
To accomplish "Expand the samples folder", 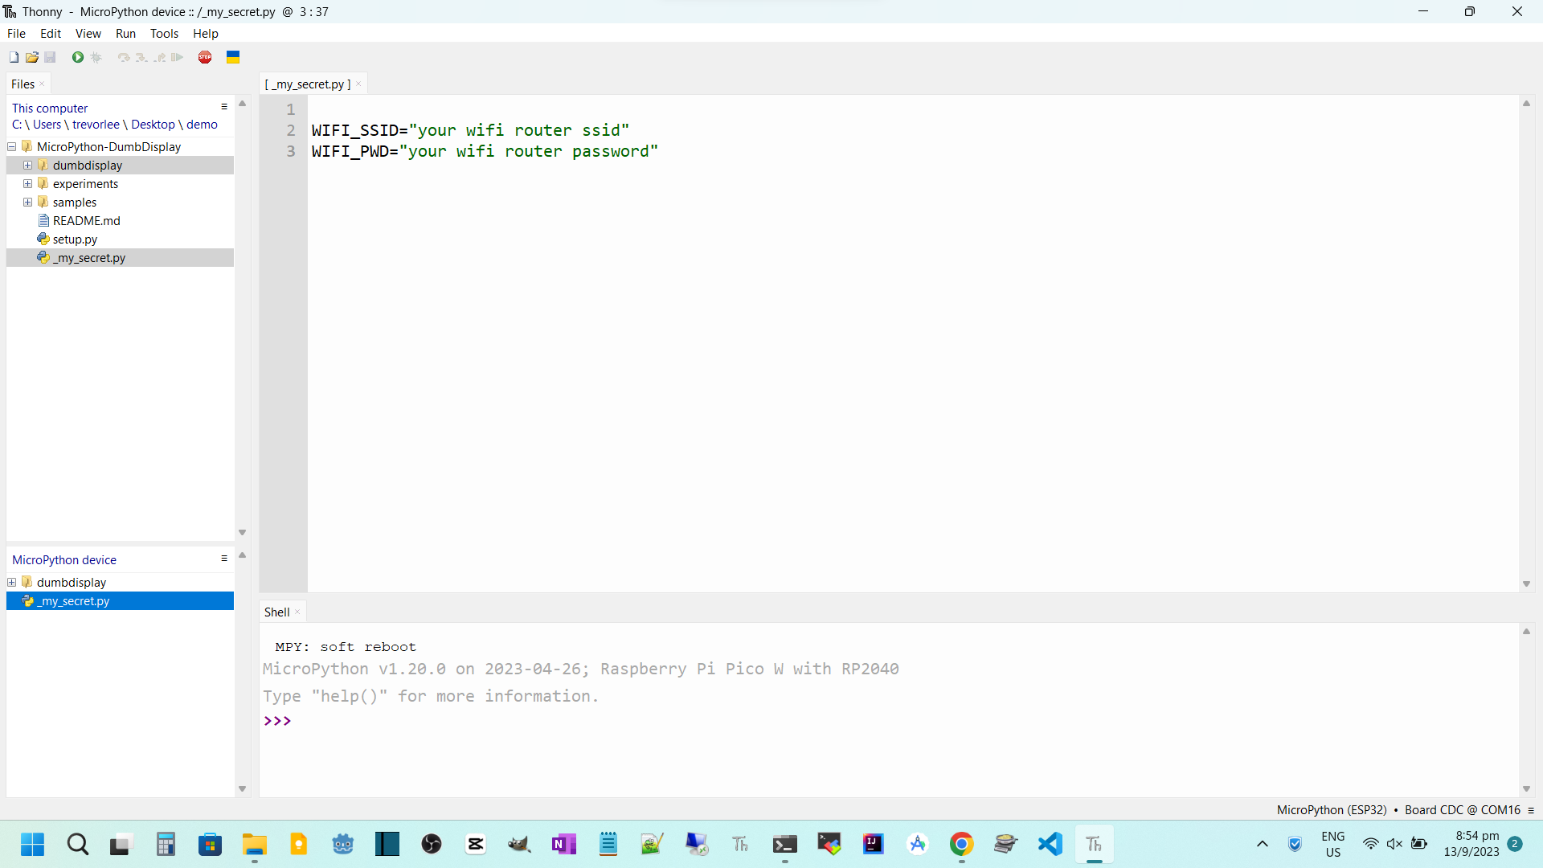I will pyautogui.click(x=27, y=202).
